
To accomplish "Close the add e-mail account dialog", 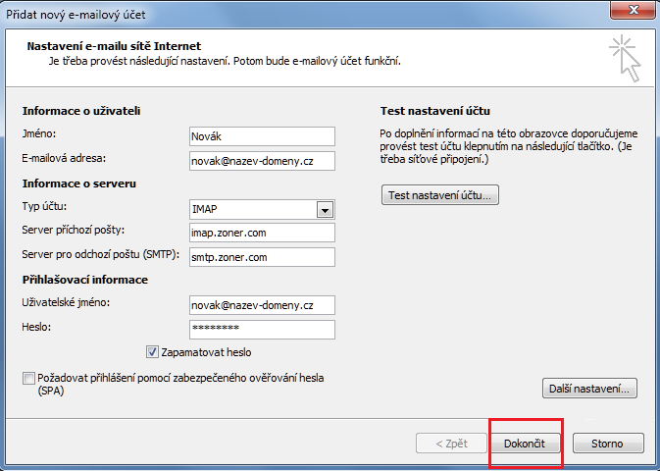I will pos(631,11).
